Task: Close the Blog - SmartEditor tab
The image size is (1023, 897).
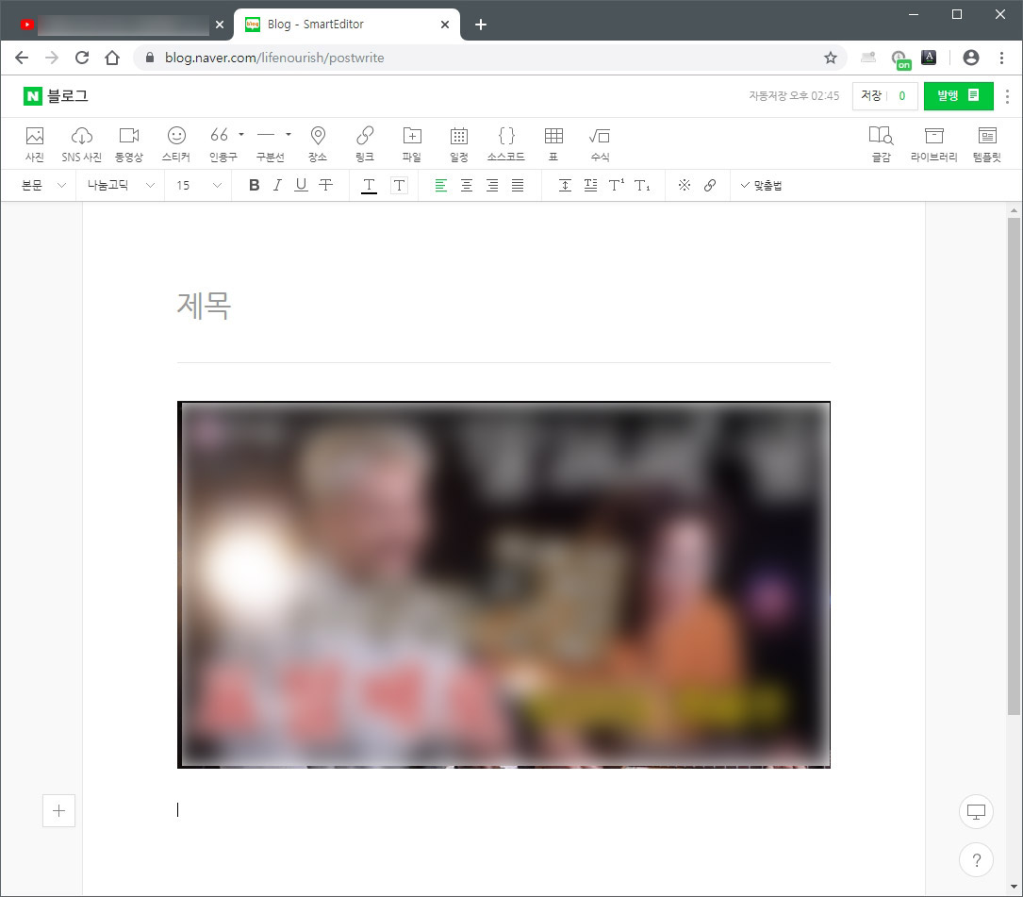Action: coord(445,25)
